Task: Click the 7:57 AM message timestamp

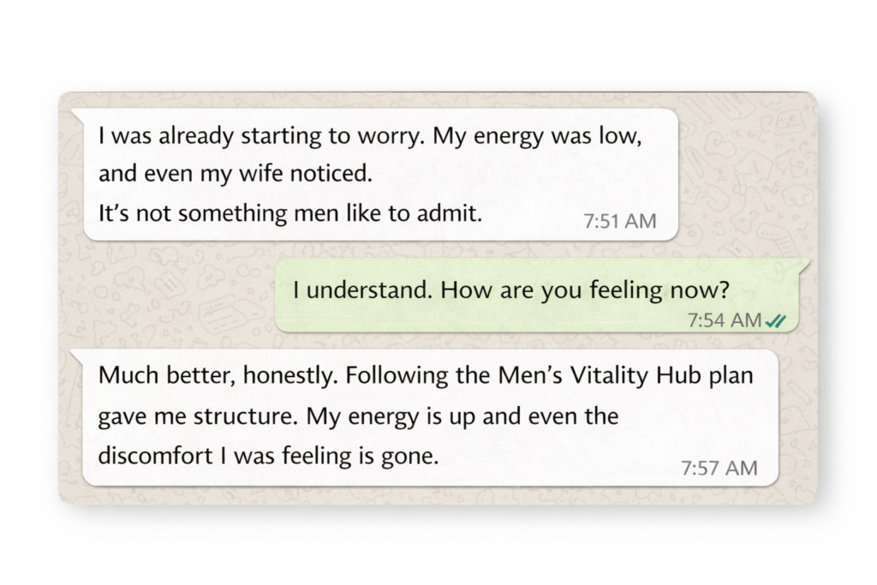Action: (x=719, y=468)
